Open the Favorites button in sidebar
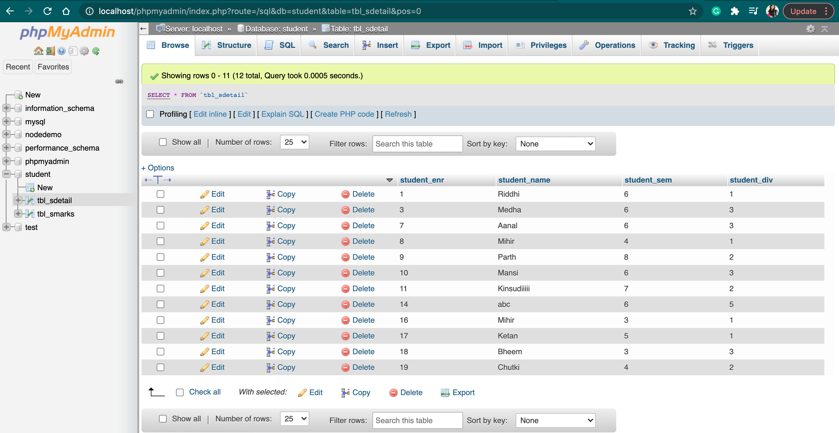Image resolution: width=839 pixels, height=433 pixels. click(53, 67)
